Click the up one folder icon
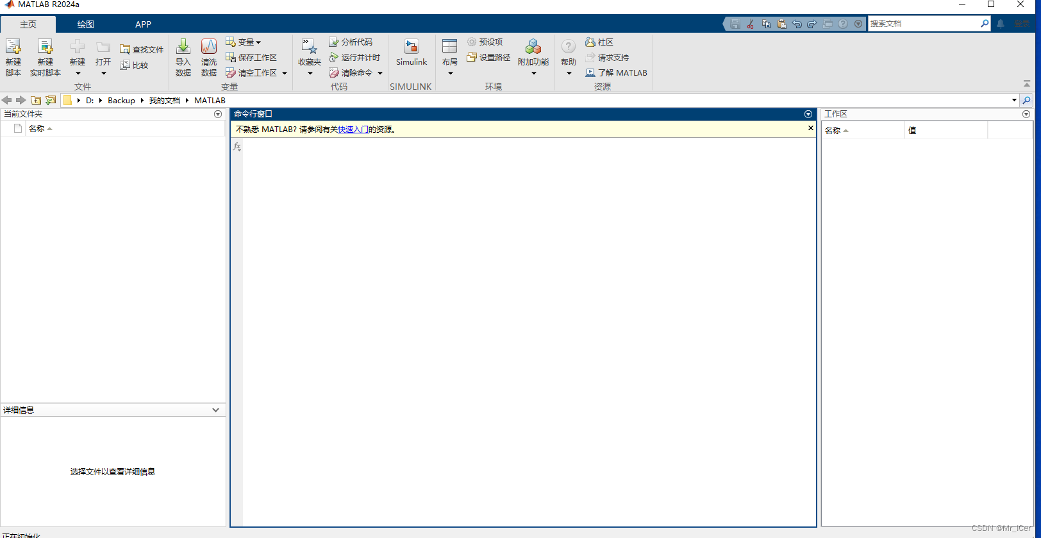The width and height of the screenshot is (1041, 538). coord(36,100)
